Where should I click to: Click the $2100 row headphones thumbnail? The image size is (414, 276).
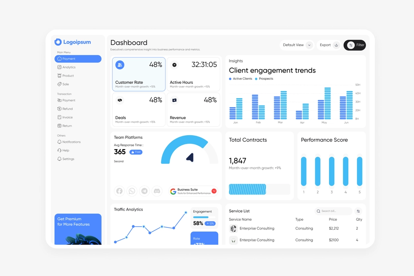point(233,240)
